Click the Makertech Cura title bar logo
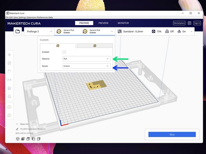206x154 pixels. tap(8, 13)
